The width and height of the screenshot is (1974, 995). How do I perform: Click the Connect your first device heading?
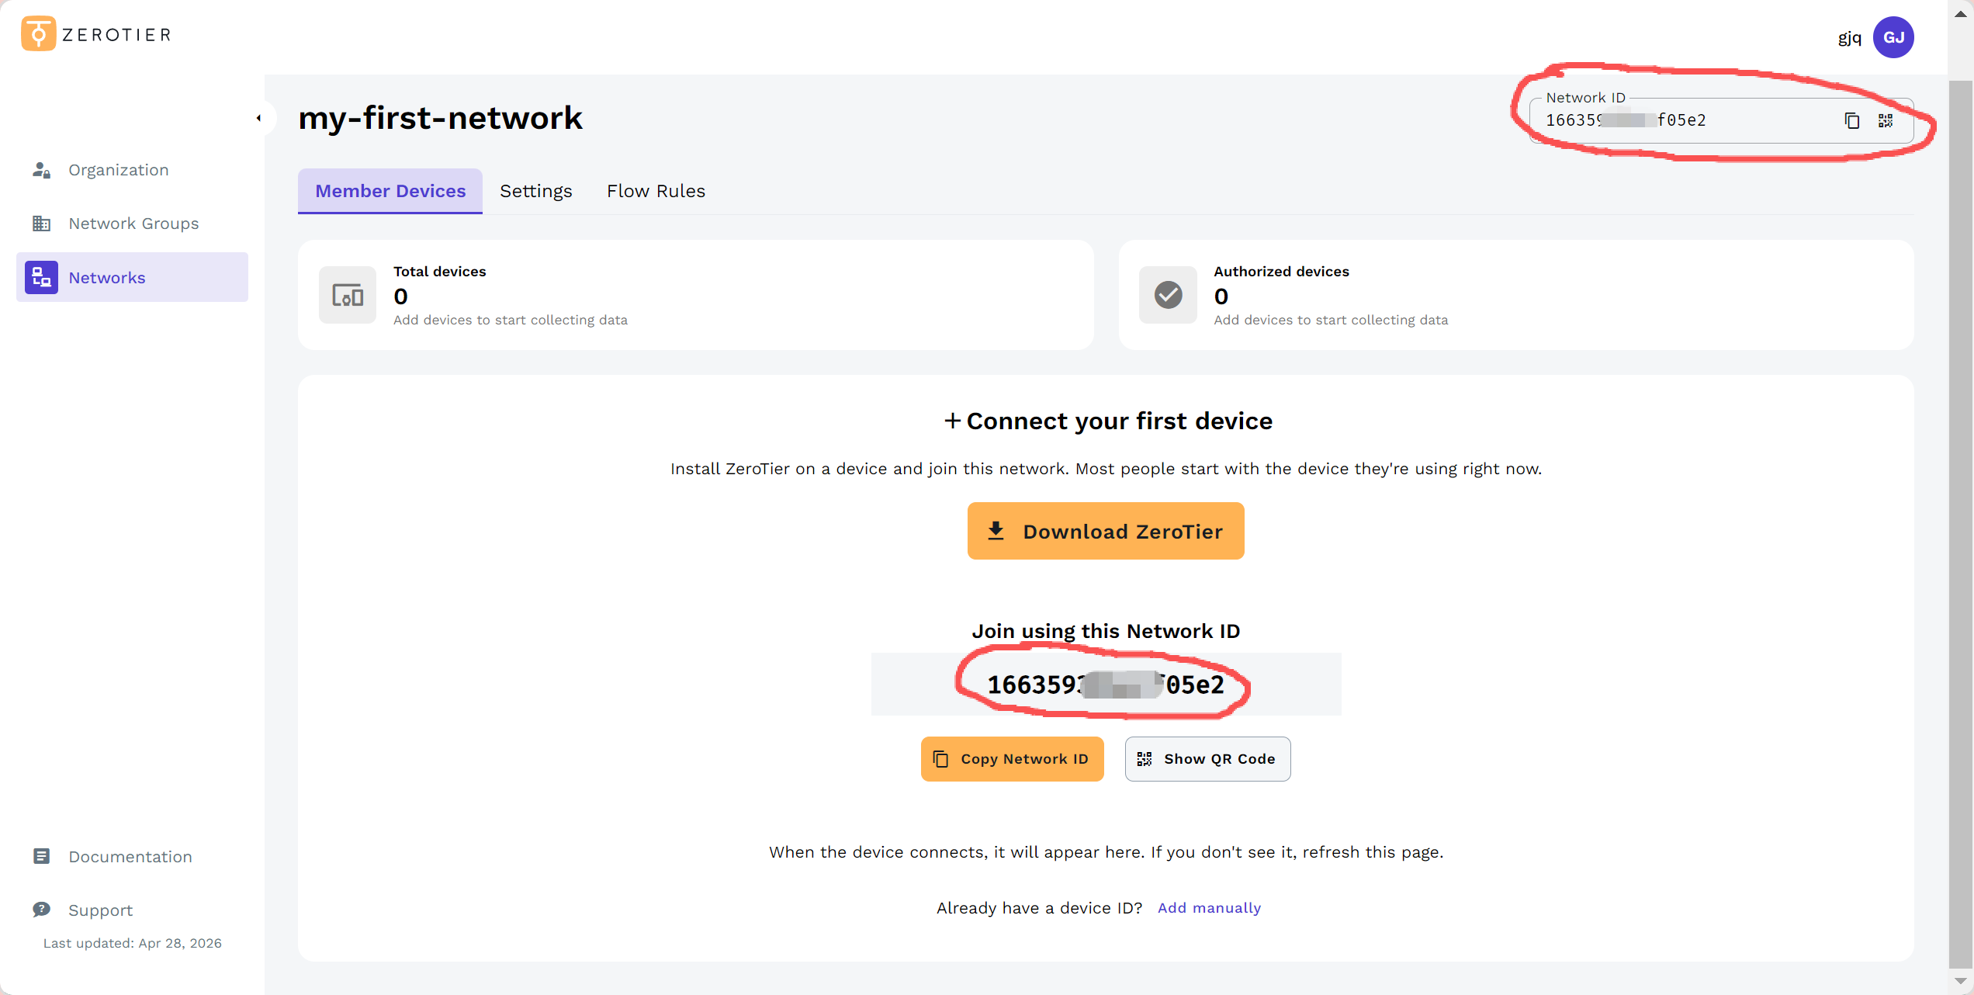(x=1107, y=421)
